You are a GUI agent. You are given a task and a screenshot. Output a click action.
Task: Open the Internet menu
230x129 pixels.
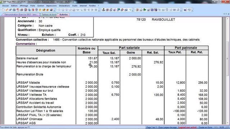tap(83, 6)
